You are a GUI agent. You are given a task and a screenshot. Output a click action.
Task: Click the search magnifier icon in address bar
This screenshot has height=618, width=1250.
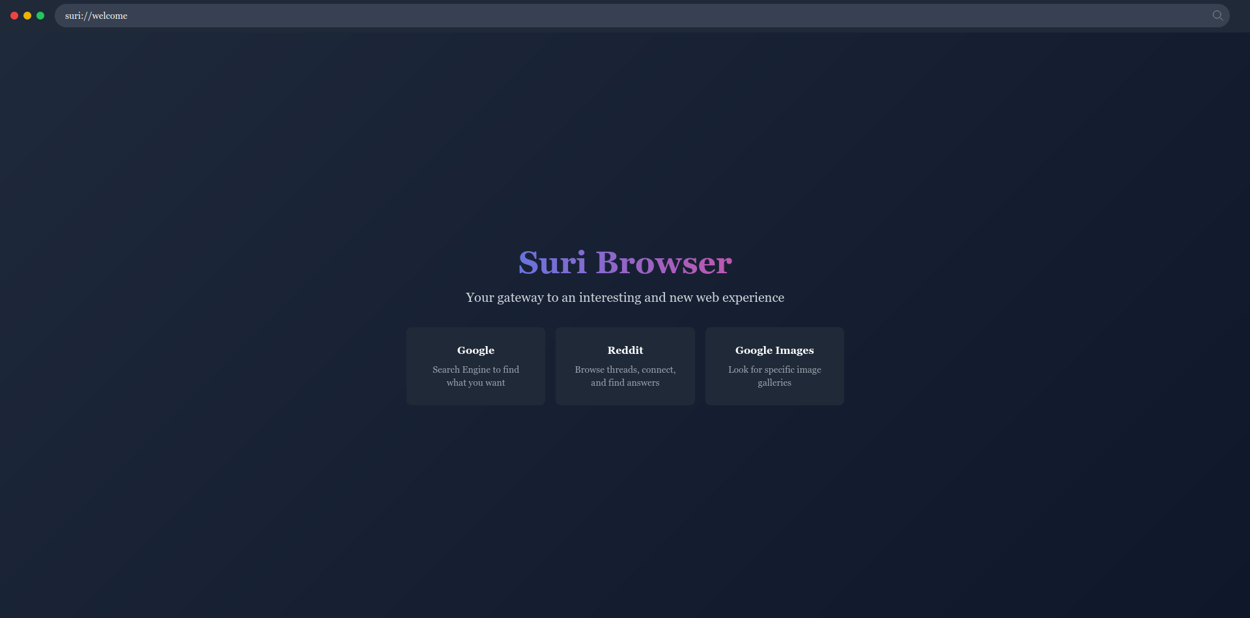1217,16
